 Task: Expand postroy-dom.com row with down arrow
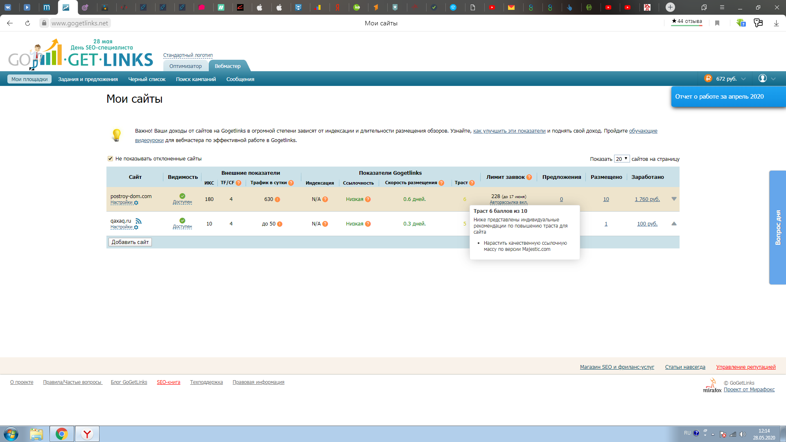tap(674, 199)
